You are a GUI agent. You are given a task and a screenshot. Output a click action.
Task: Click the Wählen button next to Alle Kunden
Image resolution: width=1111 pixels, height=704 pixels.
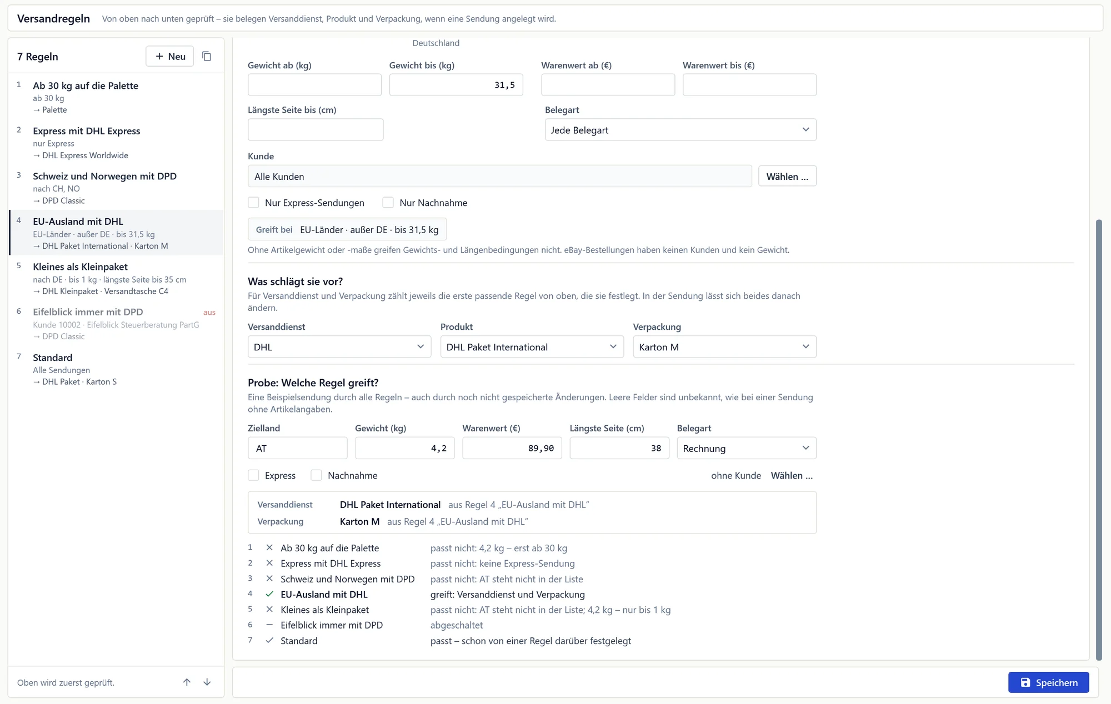pyautogui.click(x=787, y=176)
